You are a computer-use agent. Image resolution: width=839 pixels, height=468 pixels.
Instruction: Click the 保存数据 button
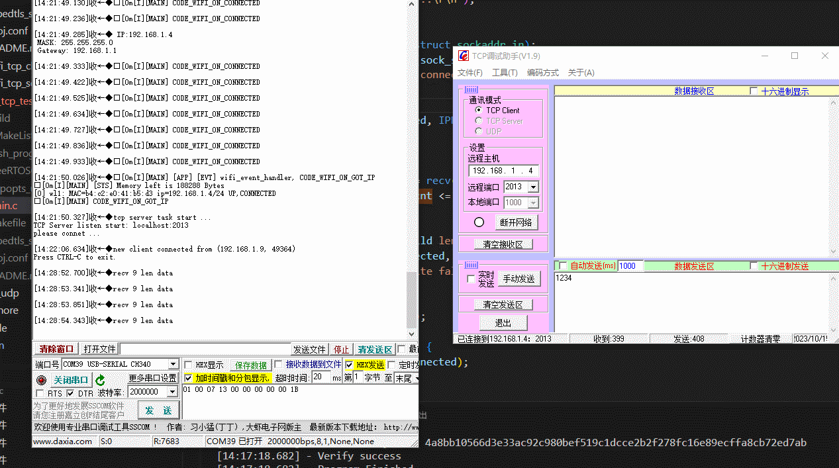[x=251, y=365]
